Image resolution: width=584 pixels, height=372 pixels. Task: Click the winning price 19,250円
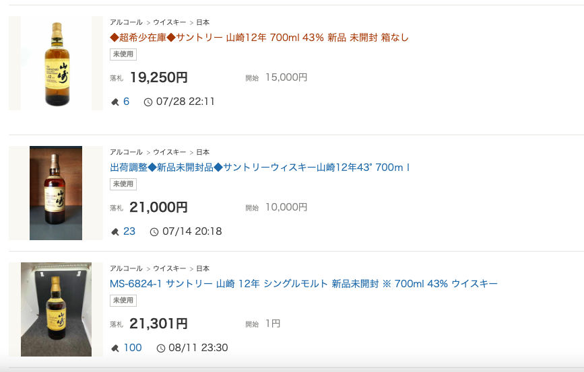(x=159, y=77)
